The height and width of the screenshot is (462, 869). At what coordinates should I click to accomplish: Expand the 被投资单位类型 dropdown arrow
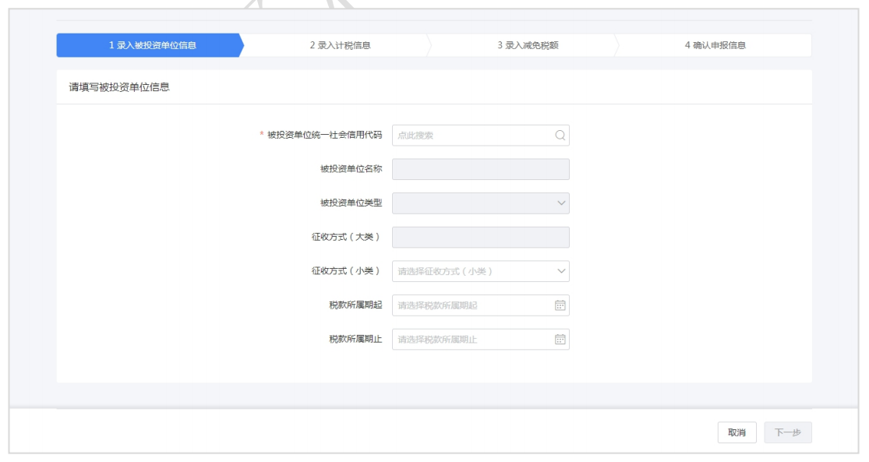click(x=561, y=203)
